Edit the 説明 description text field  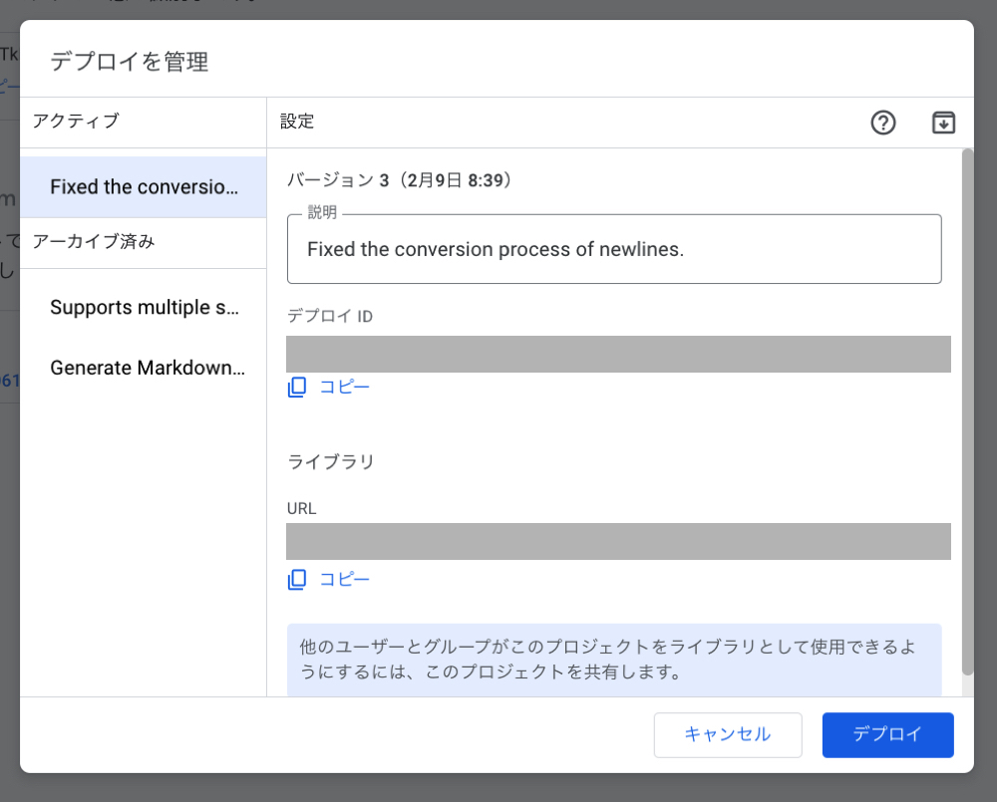coord(614,247)
